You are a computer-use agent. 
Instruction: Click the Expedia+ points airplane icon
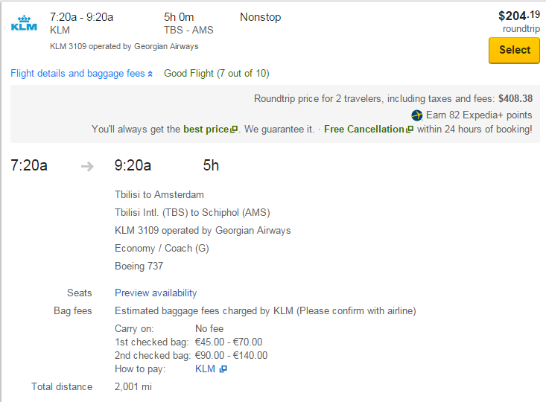point(416,115)
